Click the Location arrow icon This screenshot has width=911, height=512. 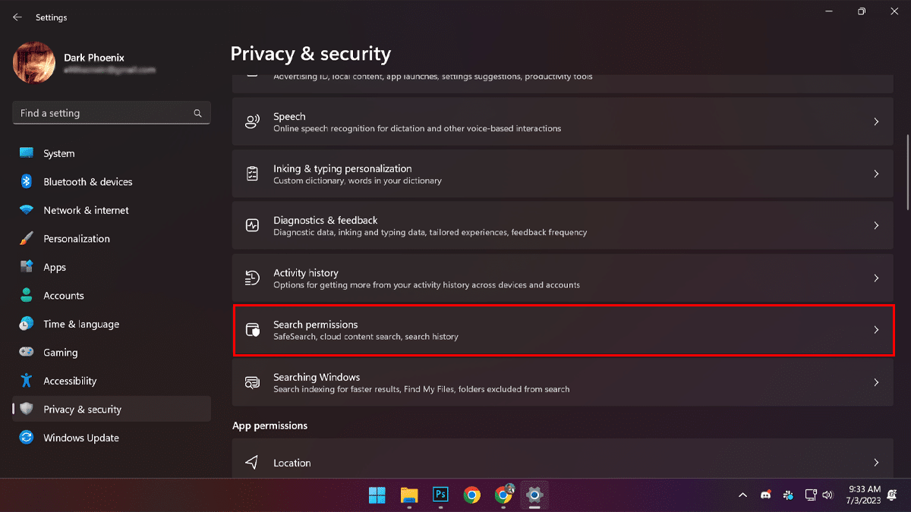252,463
